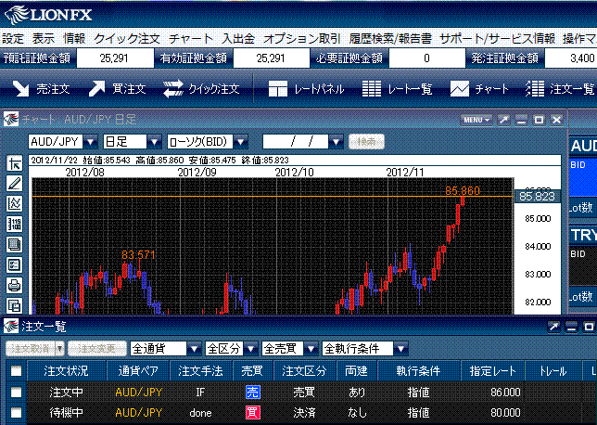Click the 指定レート column header
This screenshot has width=597, height=425.
pos(492,370)
